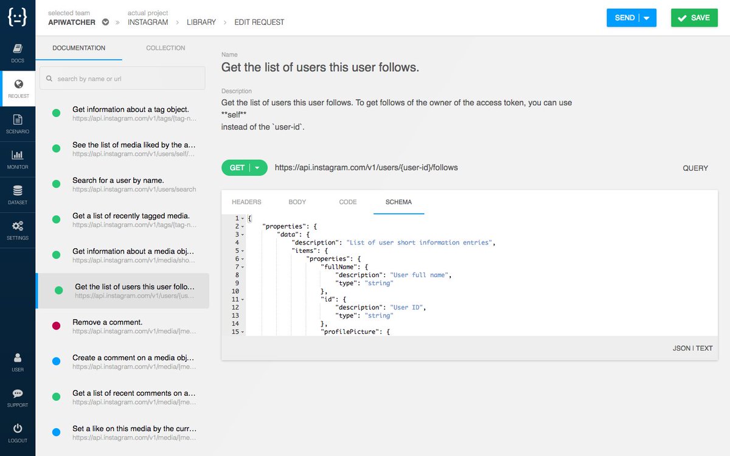Open the Headers tab
This screenshot has width=730, height=456.
(246, 202)
